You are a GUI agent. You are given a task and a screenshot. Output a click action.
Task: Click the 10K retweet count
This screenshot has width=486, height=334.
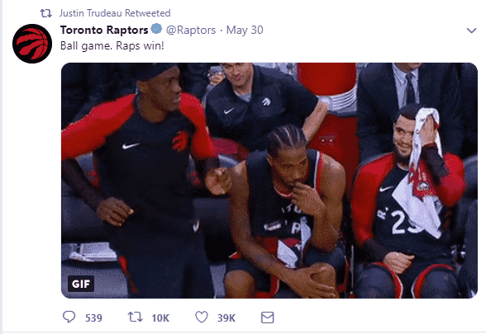point(160,318)
